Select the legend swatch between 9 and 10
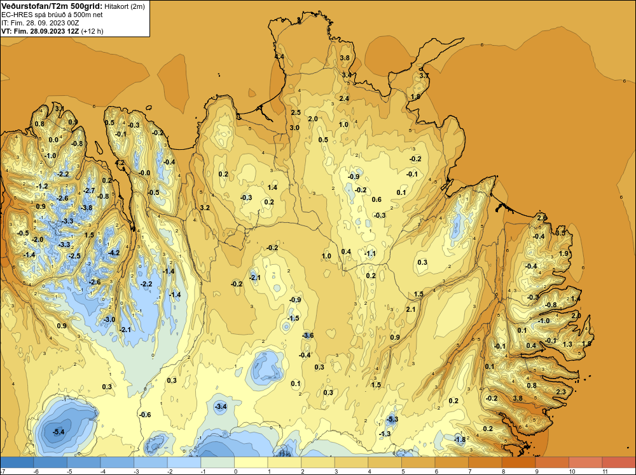 coord(552,462)
